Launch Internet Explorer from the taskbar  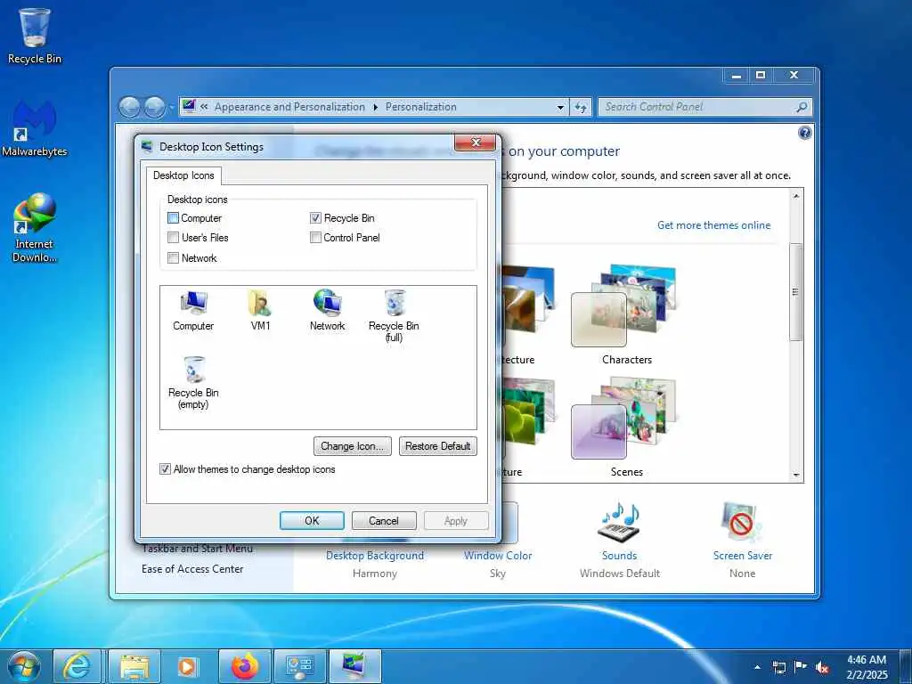click(77, 666)
